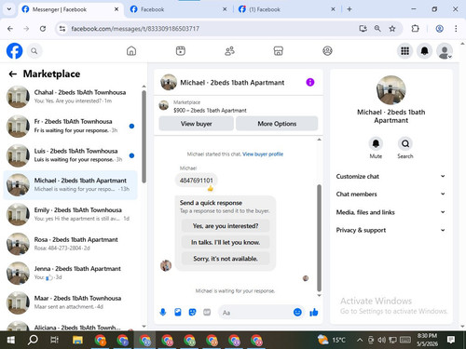Expand Media, files and links section

click(x=391, y=212)
